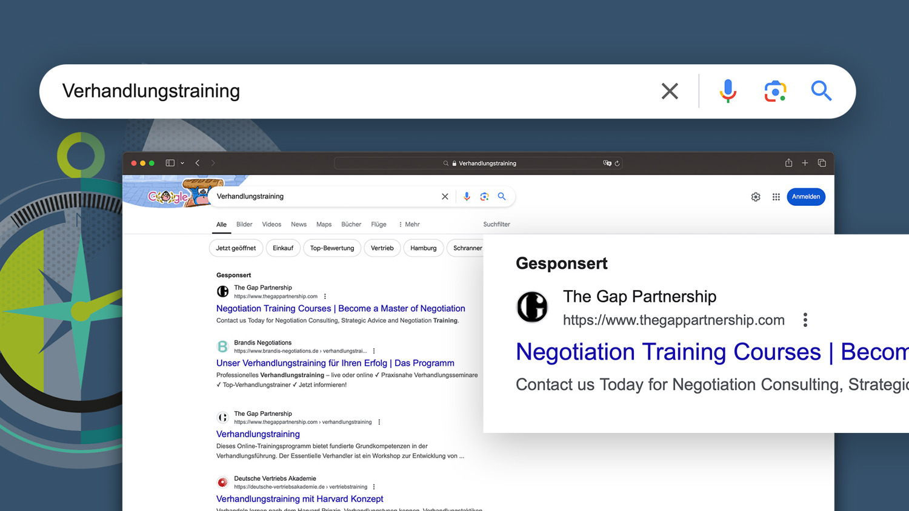Clear the large search bar with X
Image resolution: width=909 pixels, height=511 pixels.
[x=670, y=91]
